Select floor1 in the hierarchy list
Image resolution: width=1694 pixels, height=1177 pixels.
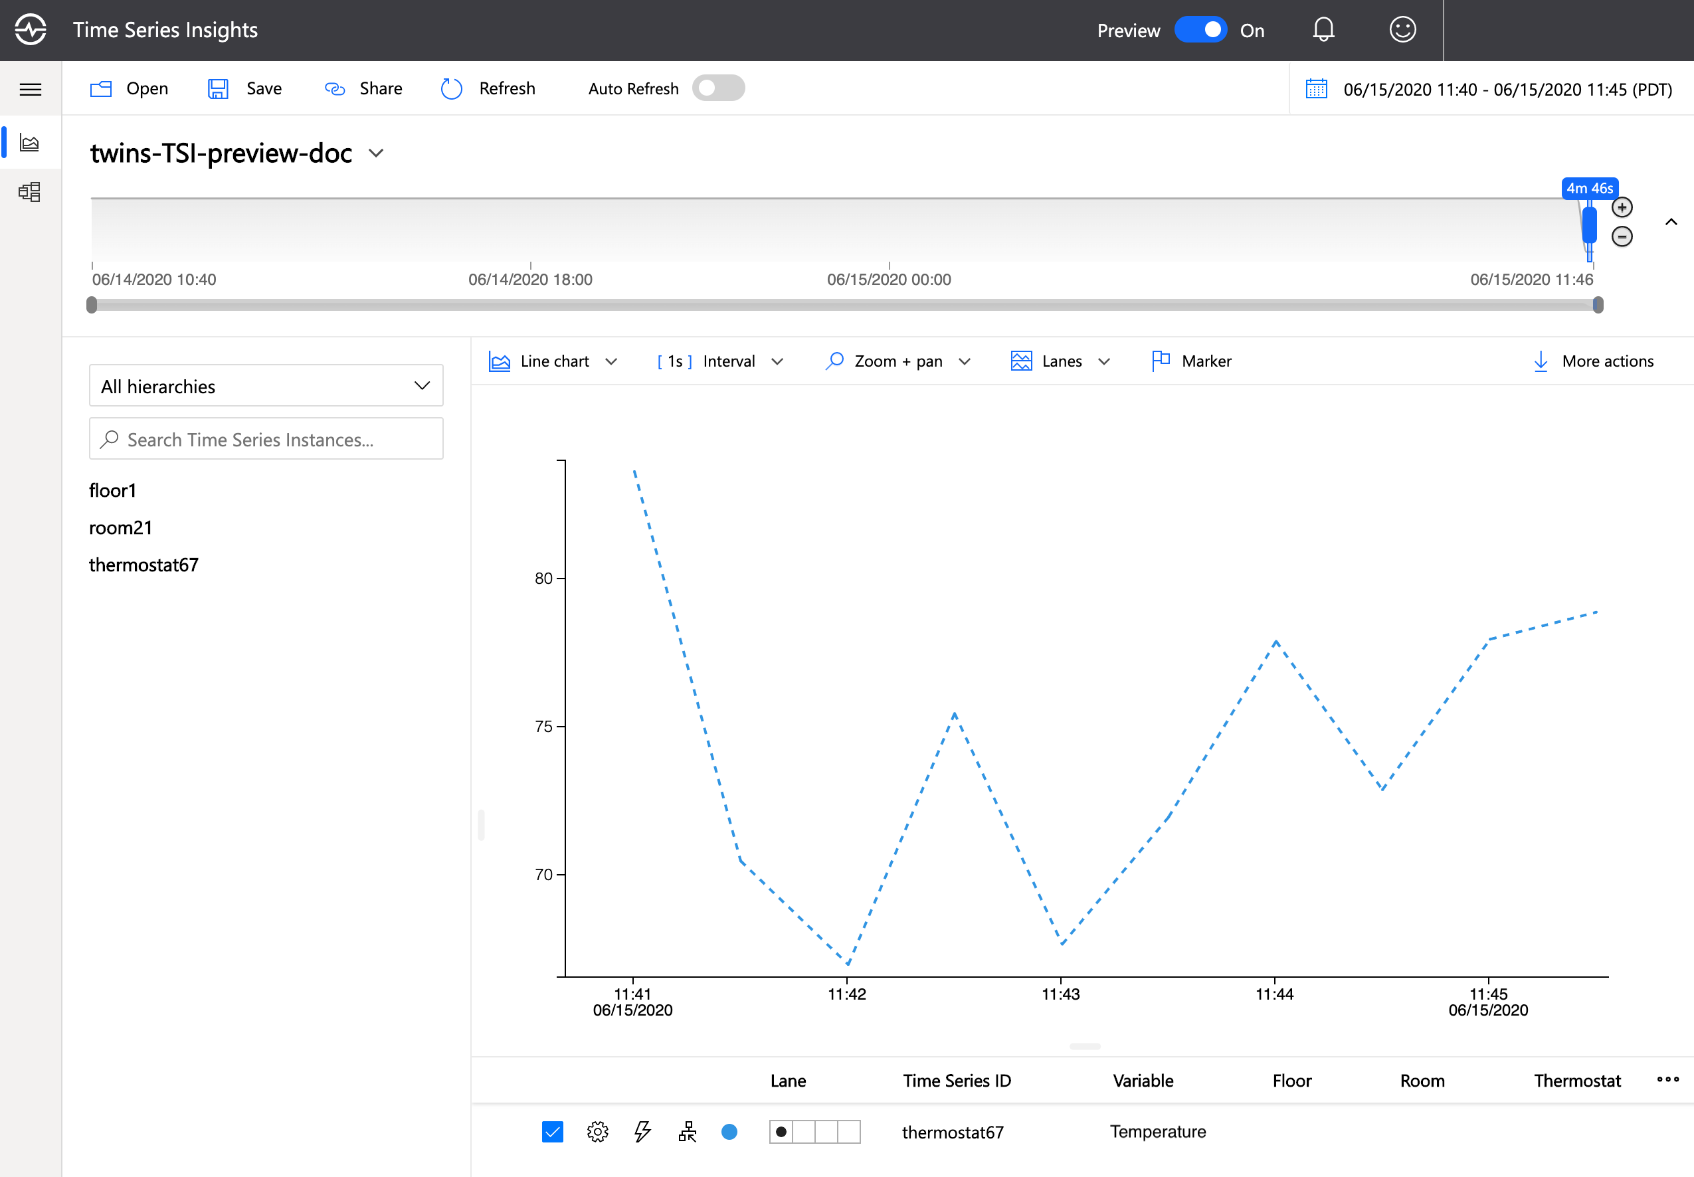(x=113, y=490)
